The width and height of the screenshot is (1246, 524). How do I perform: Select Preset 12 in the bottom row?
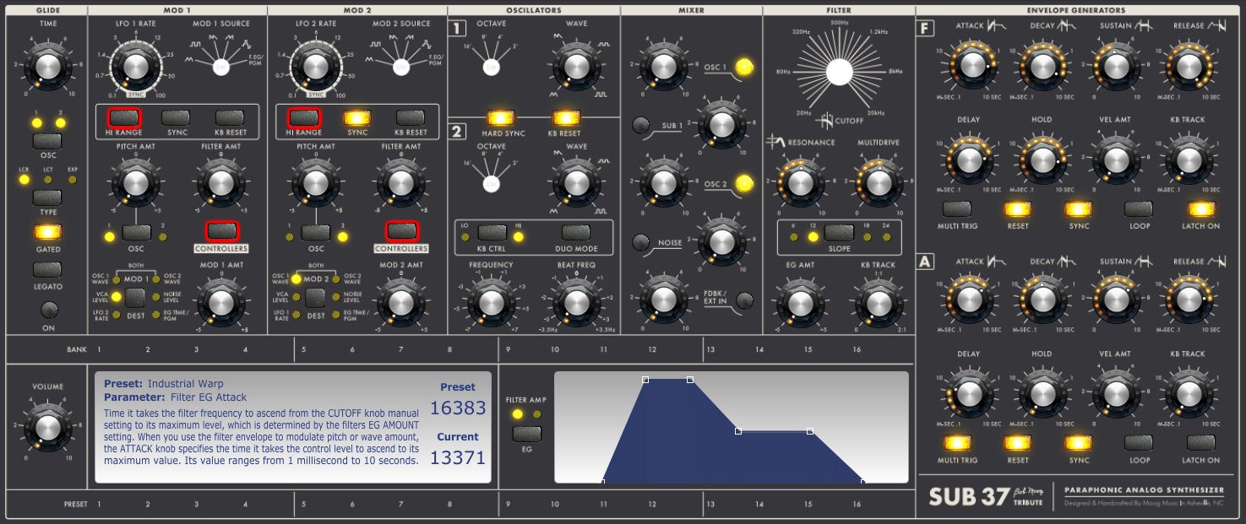click(652, 505)
